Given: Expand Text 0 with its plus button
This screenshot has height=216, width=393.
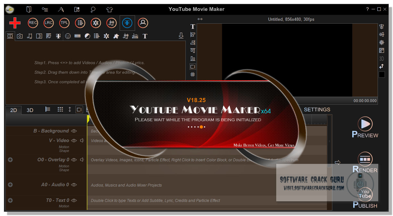Looking at the screenshot, I should coord(10,200).
